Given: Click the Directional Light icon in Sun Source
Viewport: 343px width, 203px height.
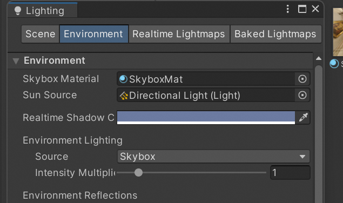Looking at the screenshot, I should (124, 96).
